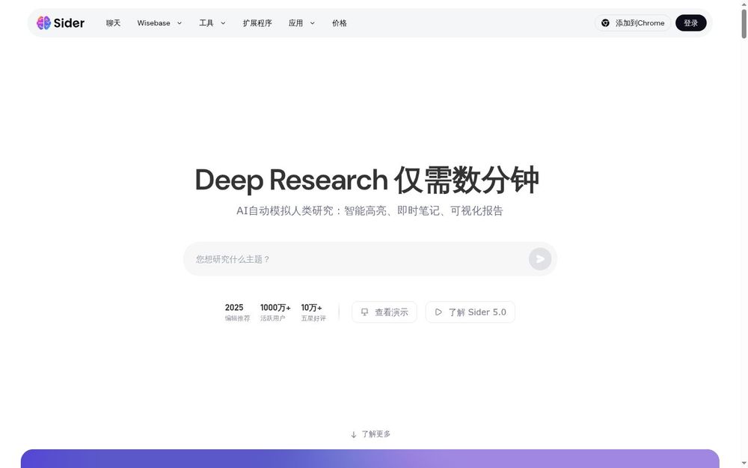Viewport: 748px width, 468px height.
Task: Click the page vertical scrollbar thumb
Action: pos(744,23)
